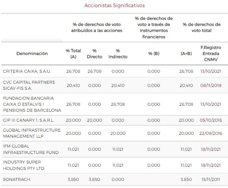The height and width of the screenshot is (188, 228).
Task: Click the % Total (A) column header
Action: pos(73,54)
